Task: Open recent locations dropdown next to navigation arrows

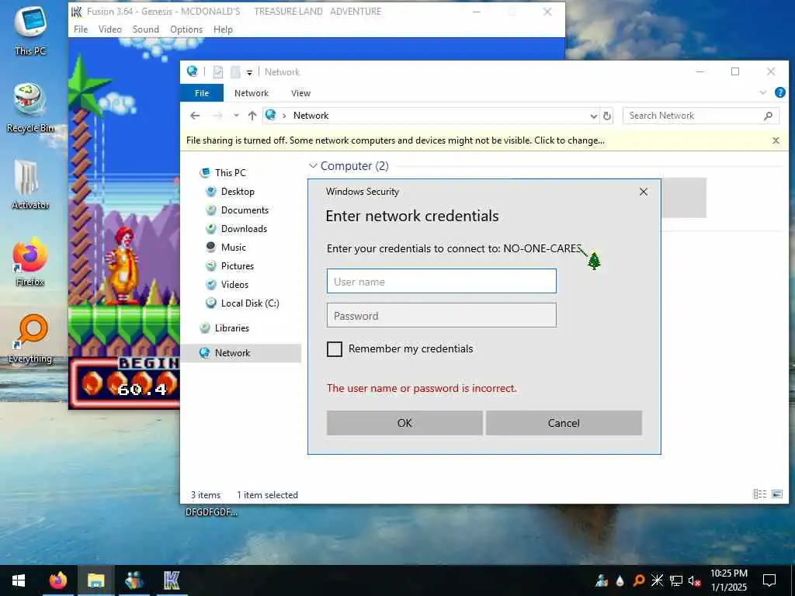Action: (x=236, y=116)
